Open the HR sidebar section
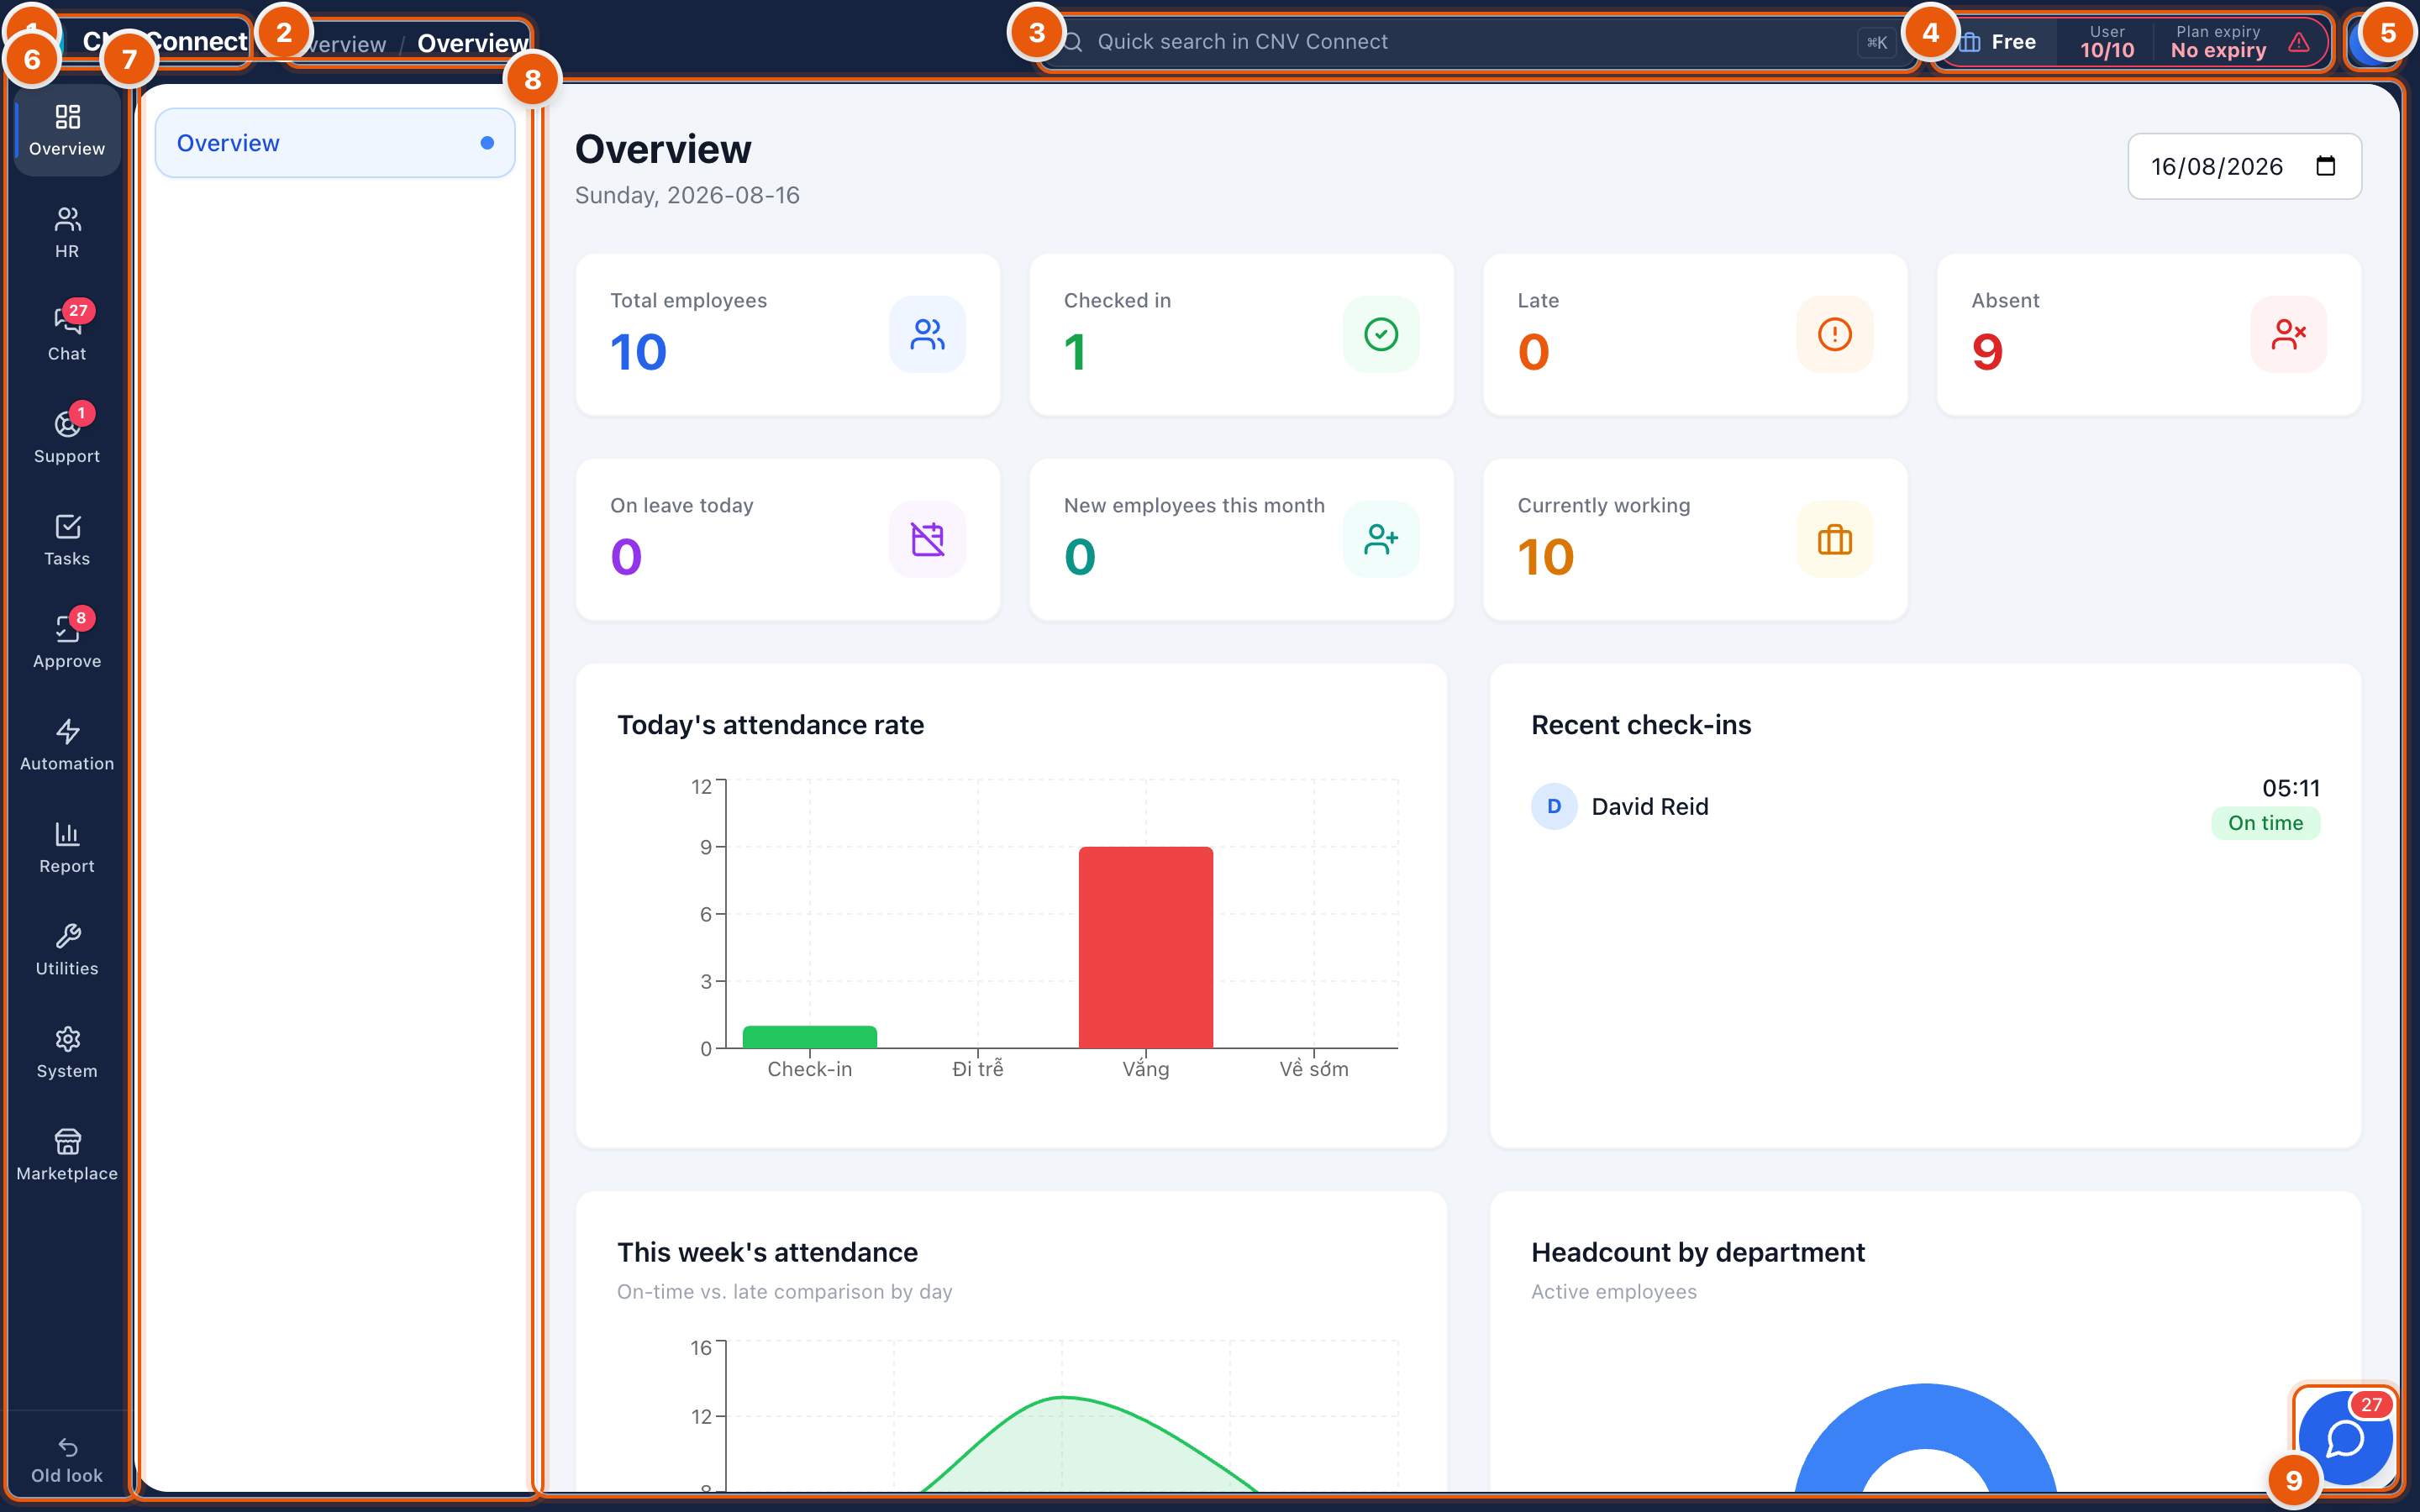Viewport: 2420px width, 1512px height. click(67, 233)
